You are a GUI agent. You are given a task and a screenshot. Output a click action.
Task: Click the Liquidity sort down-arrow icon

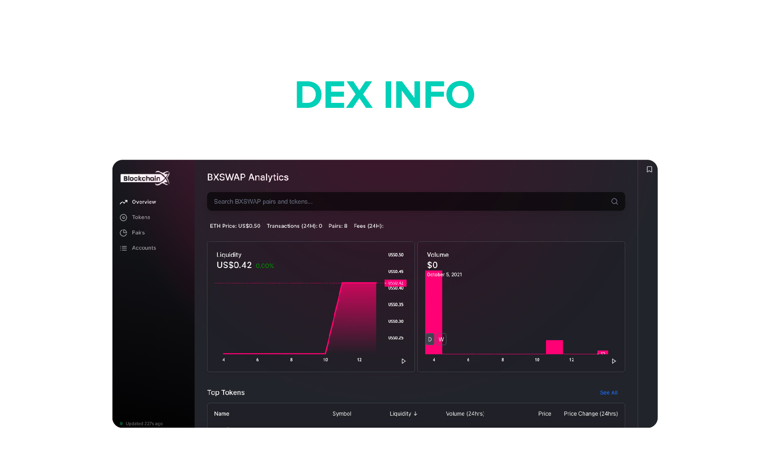point(415,414)
